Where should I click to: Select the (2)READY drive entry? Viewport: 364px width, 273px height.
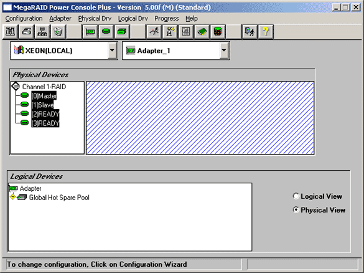tap(45, 114)
